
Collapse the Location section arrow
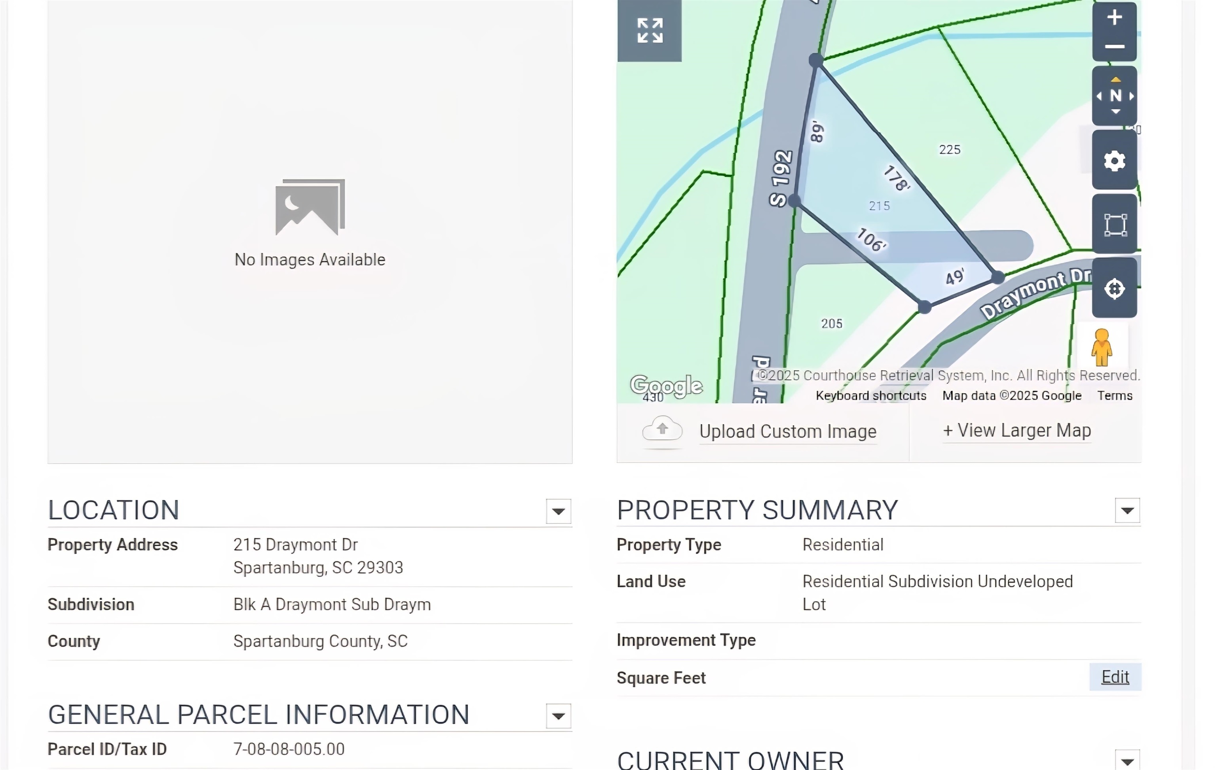[559, 511]
